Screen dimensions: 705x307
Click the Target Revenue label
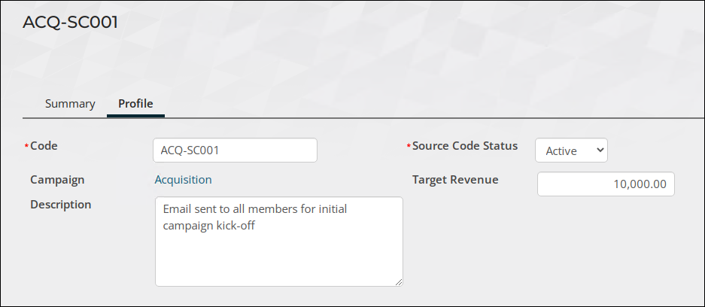point(455,180)
